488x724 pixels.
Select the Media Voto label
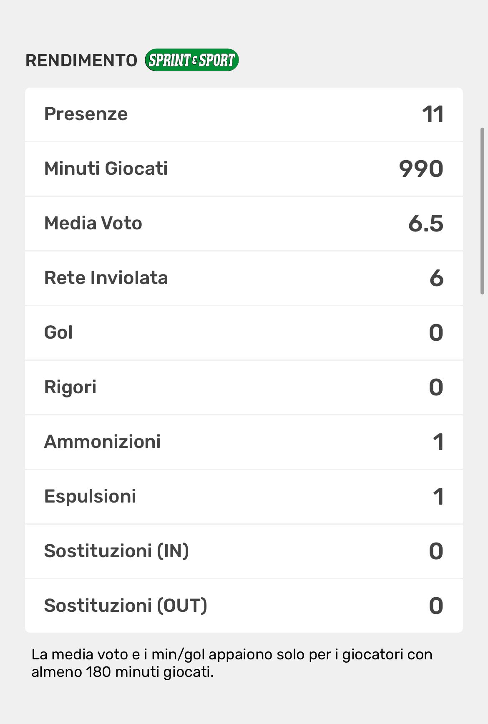point(93,223)
